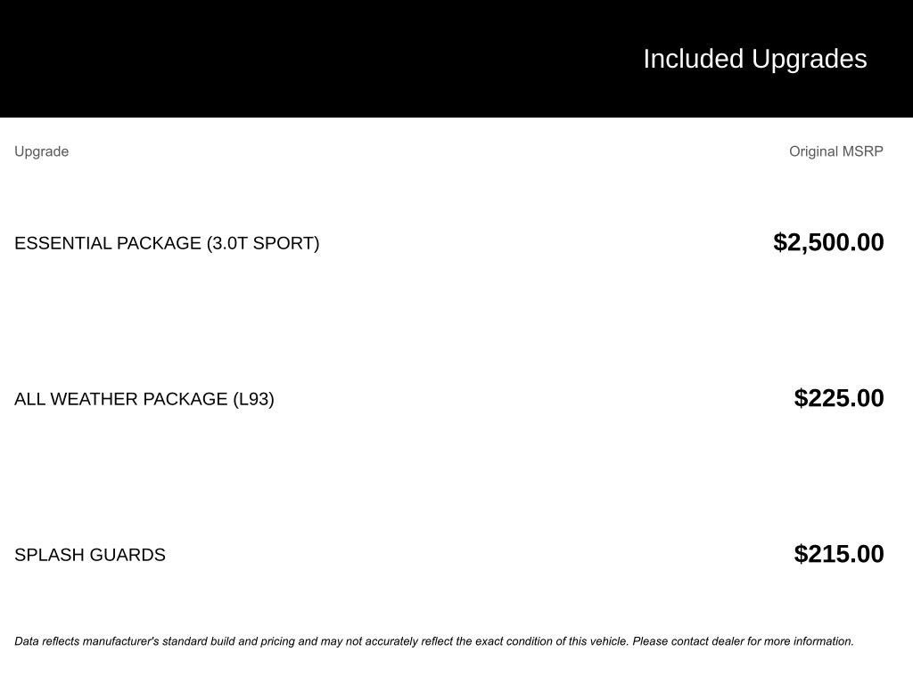Click the $215.00 price
The width and height of the screenshot is (913, 684).
click(x=838, y=554)
